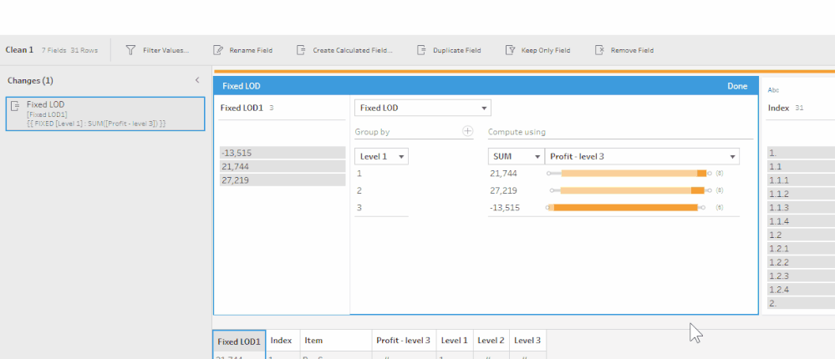Image resolution: width=835 pixels, height=359 pixels.
Task: Open the Profit - level 3 field dropdown
Action: click(x=642, y=156)
